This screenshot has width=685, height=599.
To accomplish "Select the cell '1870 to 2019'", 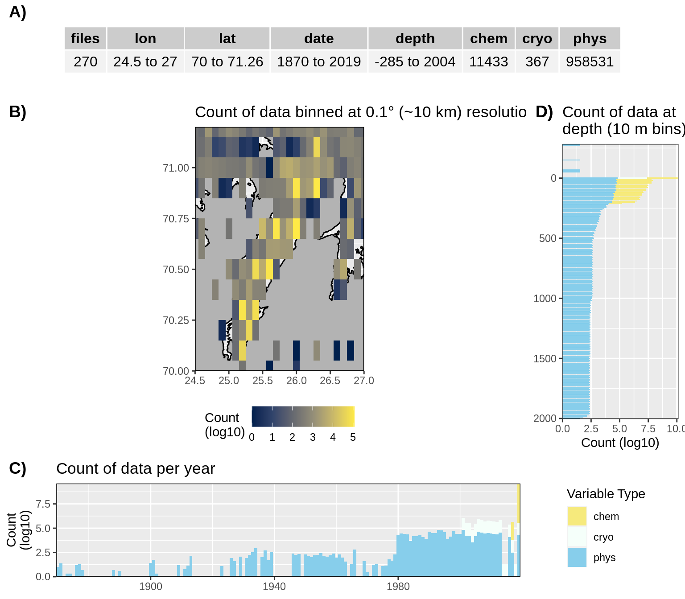I will 319,62.
